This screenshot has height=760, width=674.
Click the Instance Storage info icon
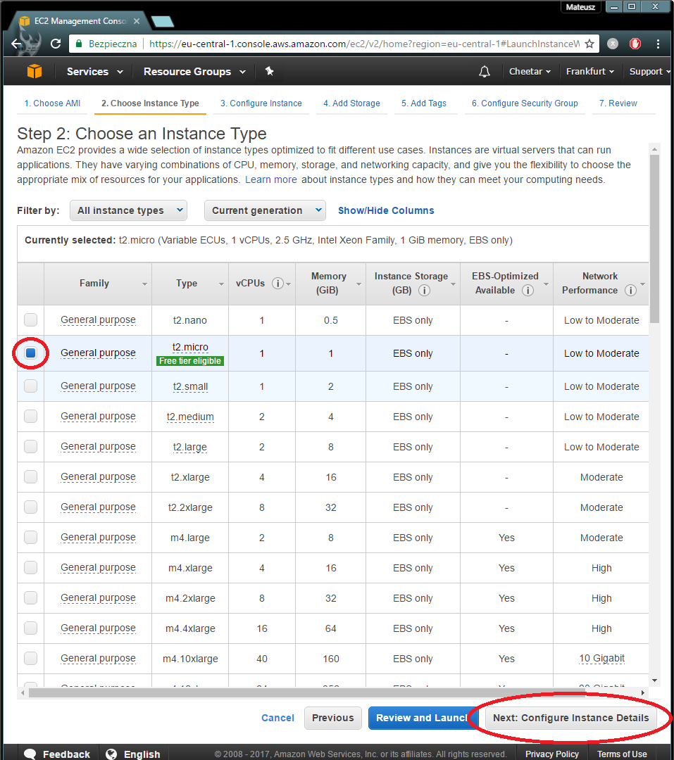[x=424, y=291]
